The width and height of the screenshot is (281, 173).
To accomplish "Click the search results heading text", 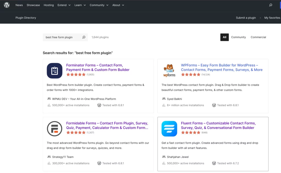I will click(x=78, y=53).
